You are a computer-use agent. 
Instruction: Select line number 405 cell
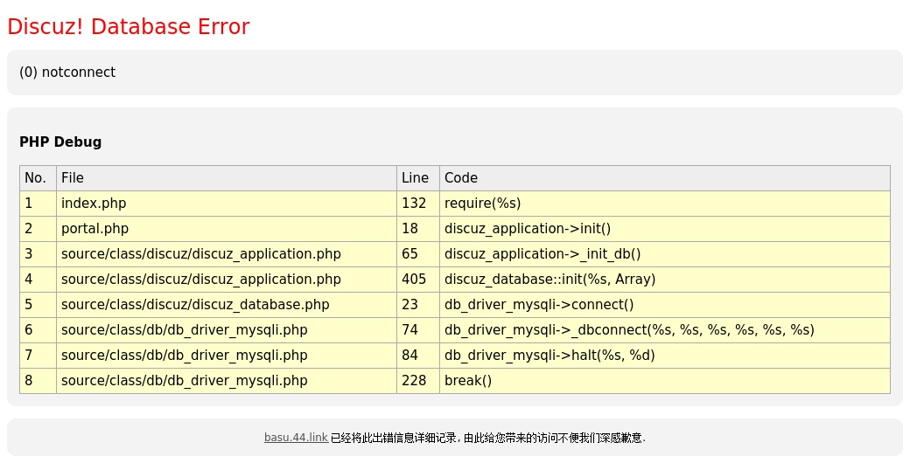(414, 280)
